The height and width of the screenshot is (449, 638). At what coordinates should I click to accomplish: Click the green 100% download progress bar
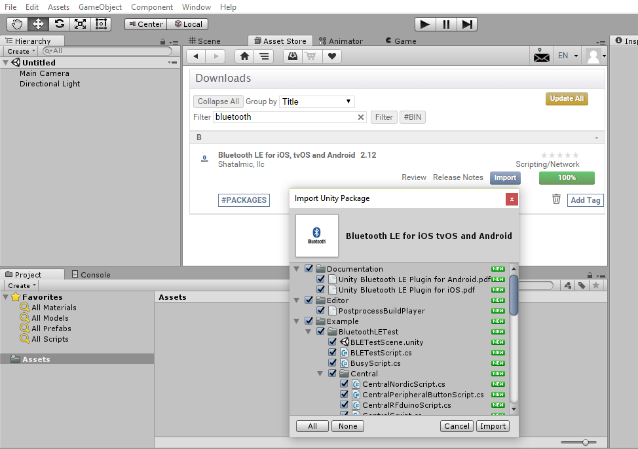click(x=567, y=178)
